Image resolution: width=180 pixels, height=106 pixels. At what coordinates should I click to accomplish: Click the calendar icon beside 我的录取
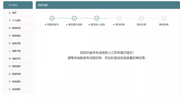(x=10, y=66)
